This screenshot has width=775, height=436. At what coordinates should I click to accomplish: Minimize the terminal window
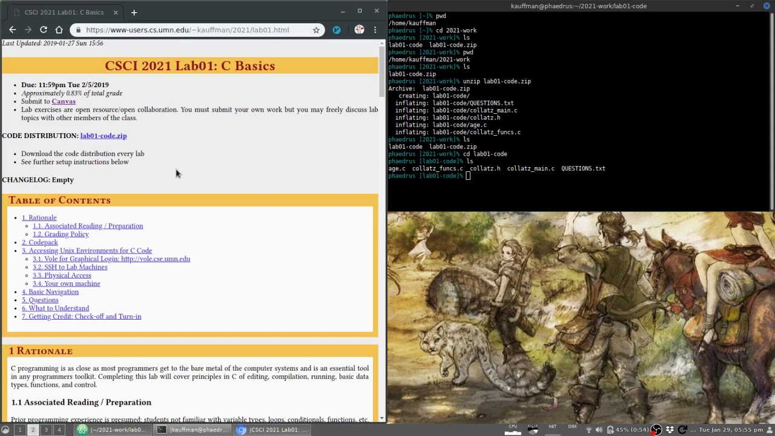tap(737, 5)
